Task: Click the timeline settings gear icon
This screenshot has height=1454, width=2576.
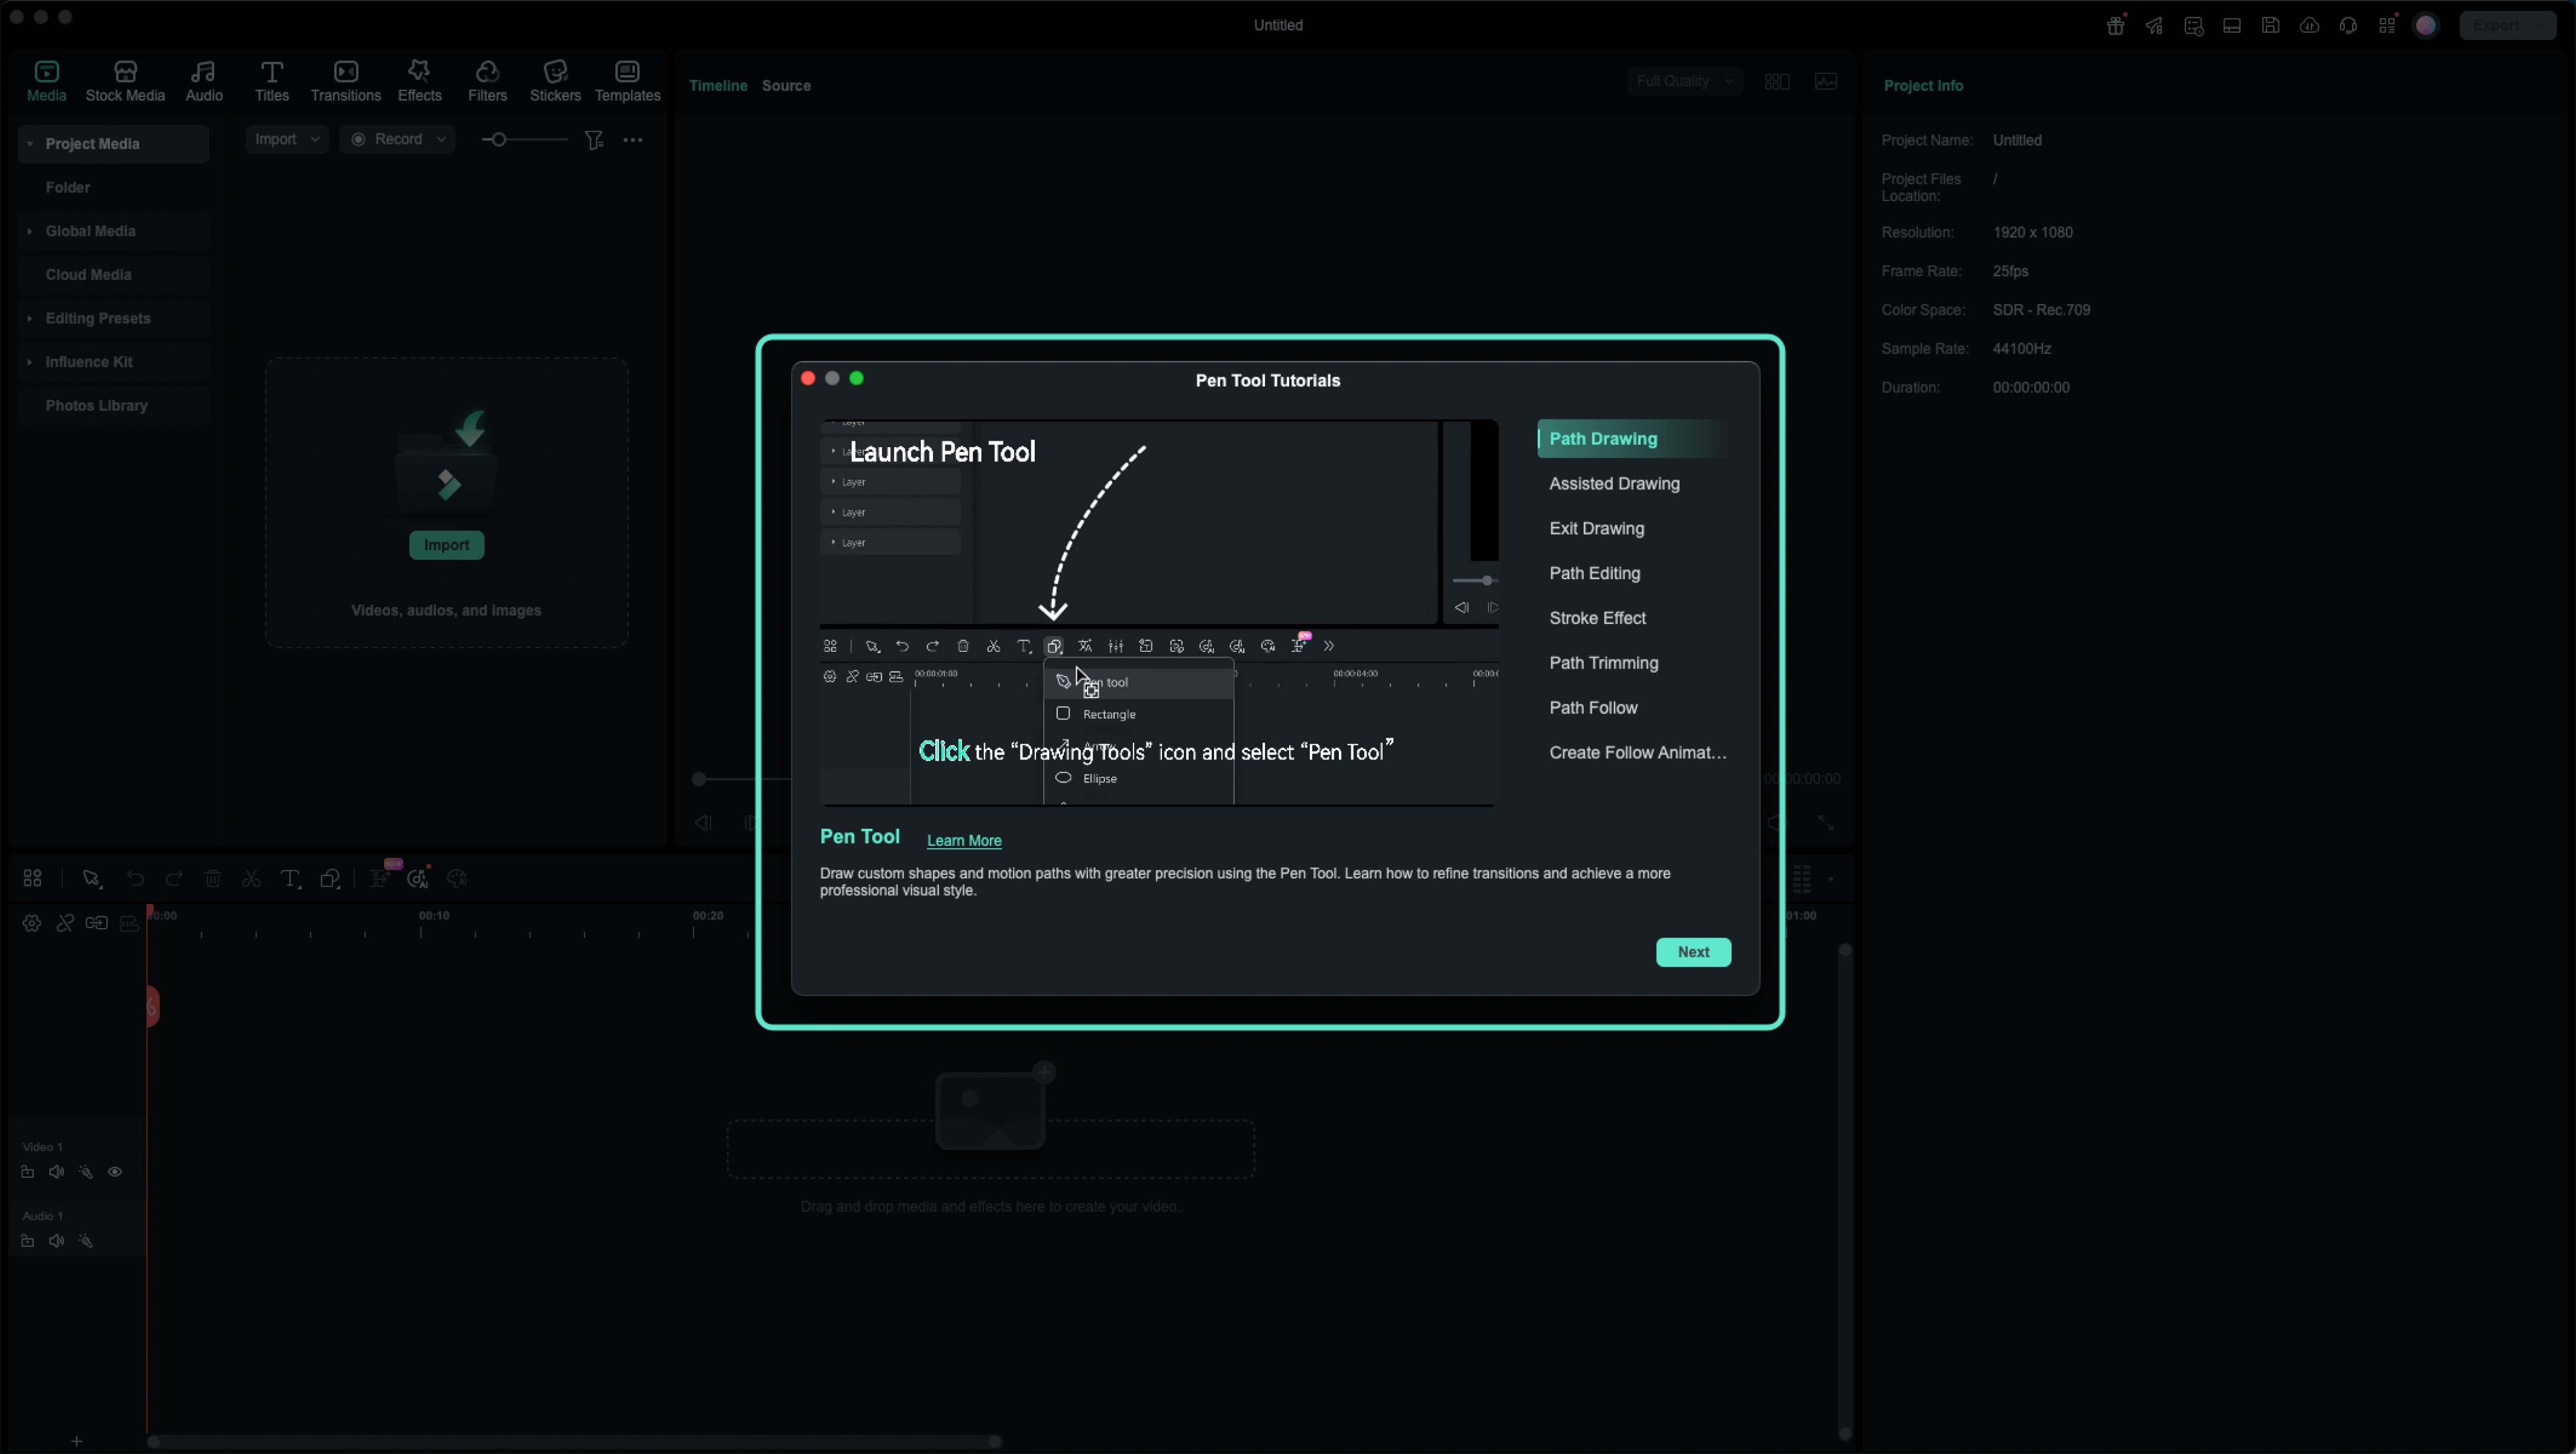Action: click(x=32, y=923)
